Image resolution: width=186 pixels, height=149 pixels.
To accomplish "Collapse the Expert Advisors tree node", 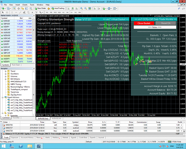I will 3,97.
